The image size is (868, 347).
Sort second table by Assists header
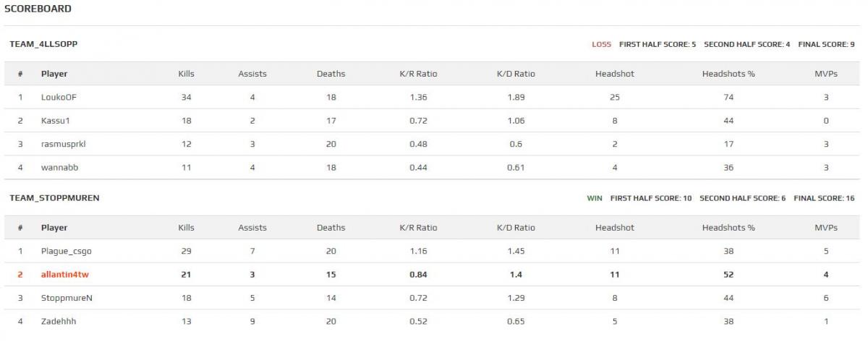(x=252, y=228)
